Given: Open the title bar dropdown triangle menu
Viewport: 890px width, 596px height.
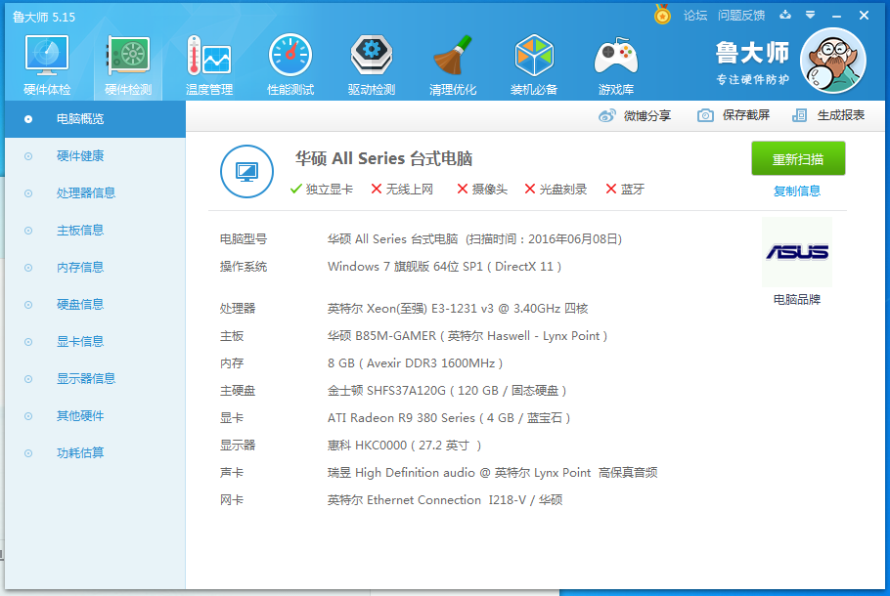Looking at the screenshot, I should [x=811, y=15].
